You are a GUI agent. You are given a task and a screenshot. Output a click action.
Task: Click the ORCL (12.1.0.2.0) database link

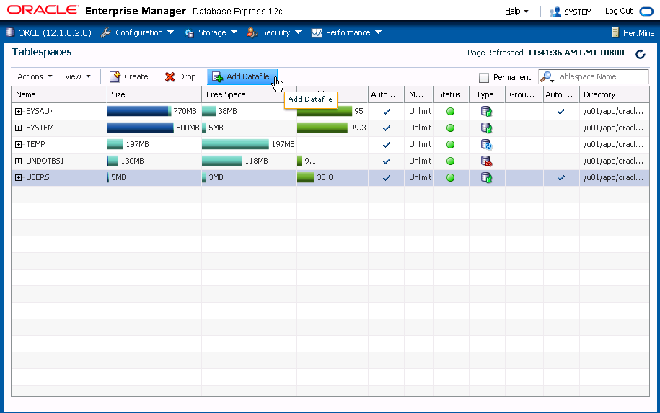[55, 33]
